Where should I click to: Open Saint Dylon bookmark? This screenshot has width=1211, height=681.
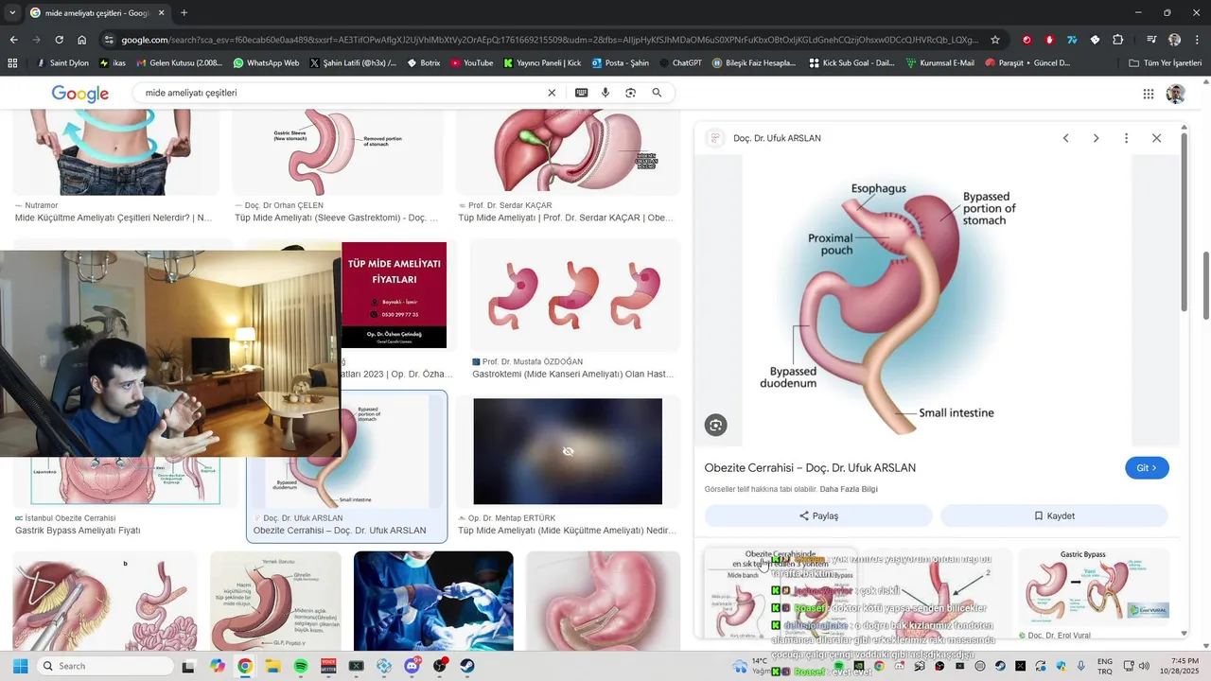click(62, 63)
